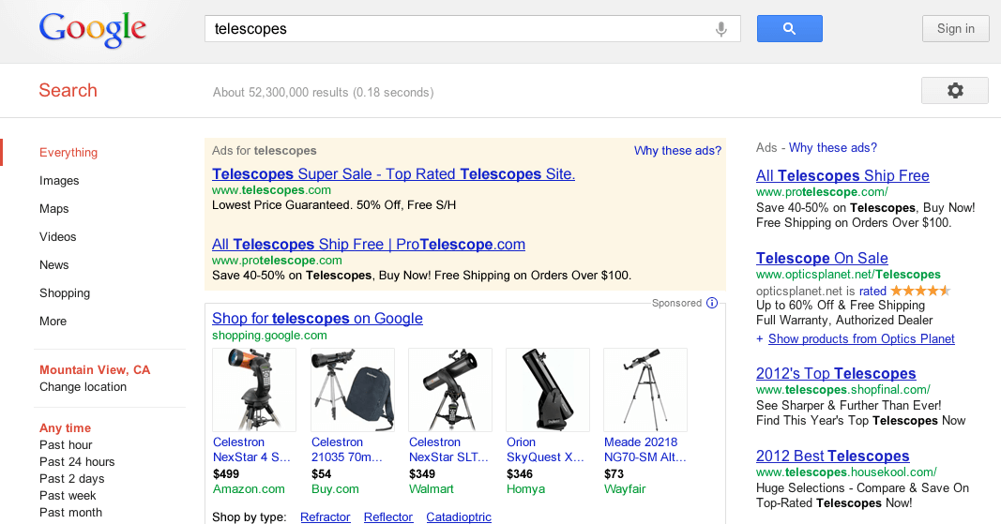Image resolution: width=1001 pixels, height=524 pixels.
Task: Open Meade 20218 NG70-SM title link
Action: coord(645,449)
